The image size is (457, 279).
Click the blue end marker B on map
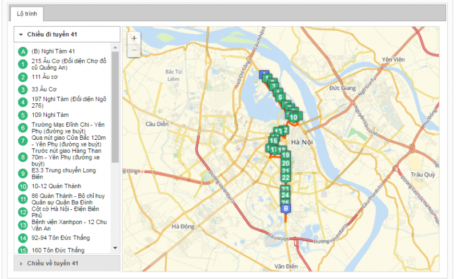(x=286, y=209)
